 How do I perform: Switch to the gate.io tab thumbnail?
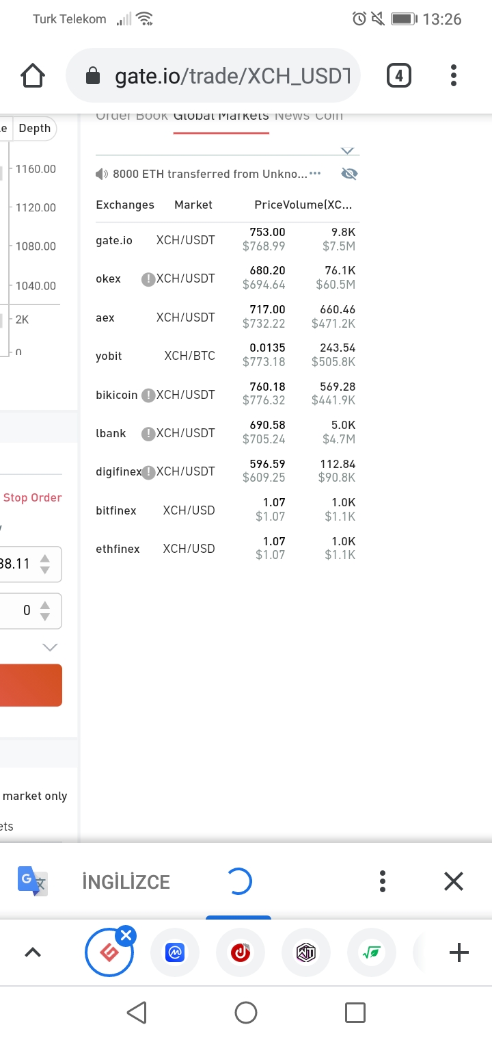click(x=109, y=952)
